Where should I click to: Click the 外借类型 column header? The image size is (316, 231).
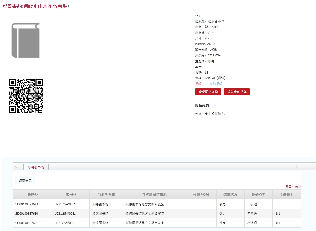click(x=259, y=195)
